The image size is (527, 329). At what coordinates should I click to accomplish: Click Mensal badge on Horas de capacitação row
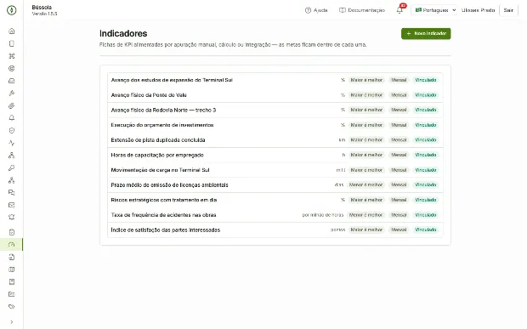point(399,155)
